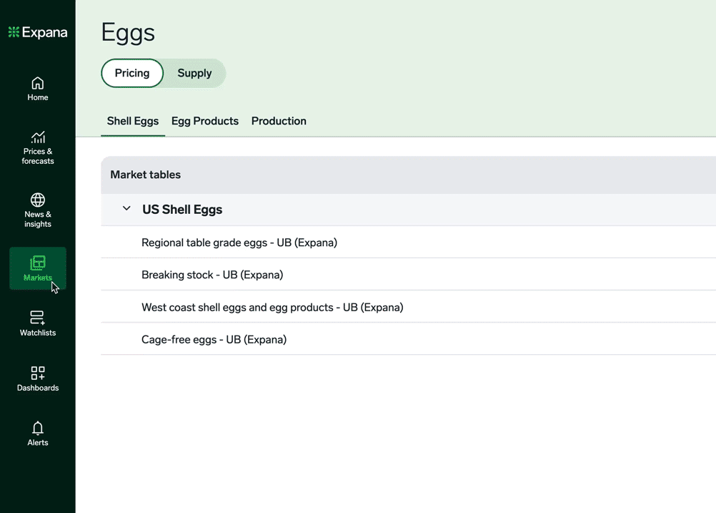Click the Eggs page title
Image resolution: width=716 pixels, height=513 pixels.
[128, 33]
